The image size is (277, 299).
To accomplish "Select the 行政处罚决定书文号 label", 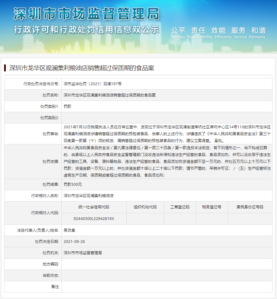I will click(x=41, y=84).
